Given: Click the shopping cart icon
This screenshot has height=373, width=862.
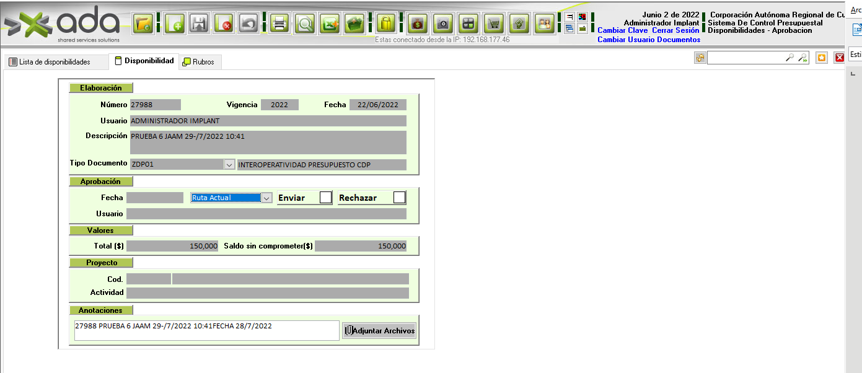Looking at the screenshot, I should coord(494,24).
